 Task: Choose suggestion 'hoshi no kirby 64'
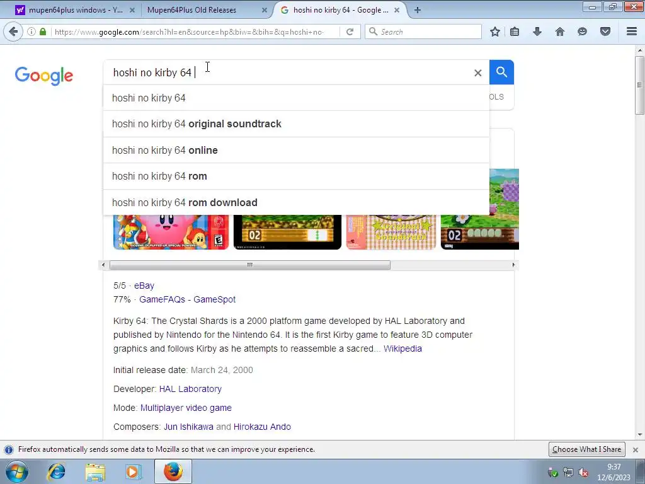coord(296,98)
